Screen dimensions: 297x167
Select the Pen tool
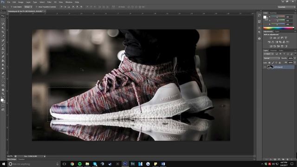3,73
